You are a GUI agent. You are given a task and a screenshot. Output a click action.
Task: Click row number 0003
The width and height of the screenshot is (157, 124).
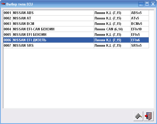[x=8, y=24]
